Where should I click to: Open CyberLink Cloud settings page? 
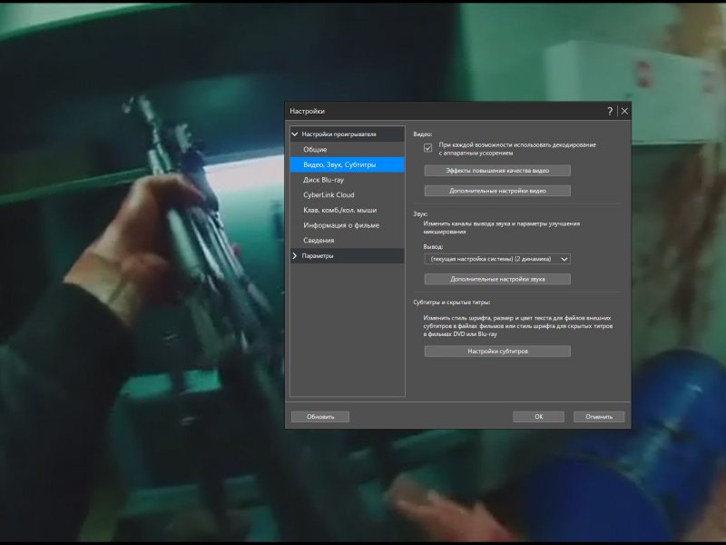point(348,194)
